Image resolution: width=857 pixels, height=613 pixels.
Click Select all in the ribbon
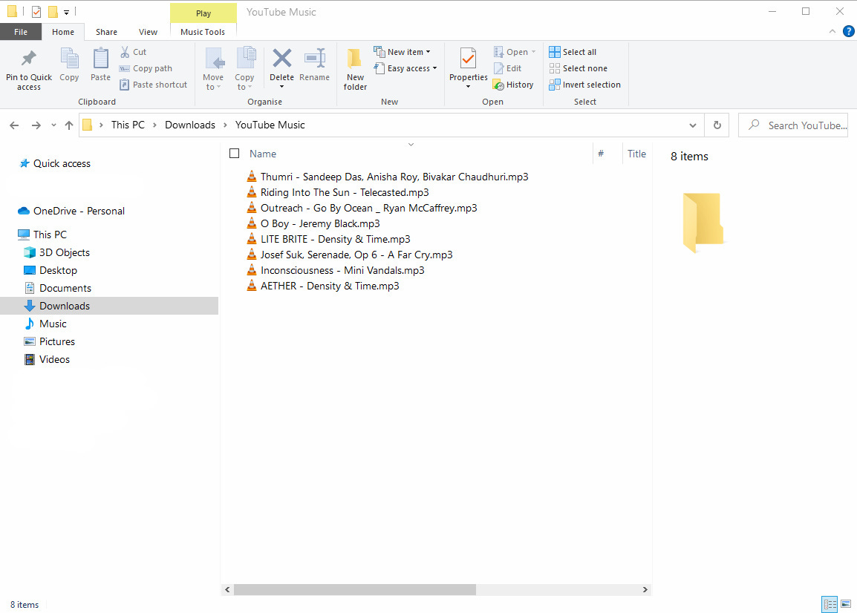click(x=573, y=52)
